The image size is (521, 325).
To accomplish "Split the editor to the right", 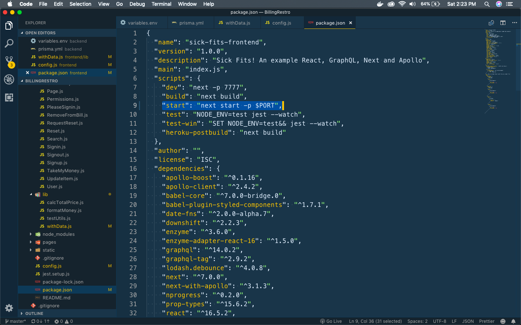I will pyautogui.click(x=503, y=23).
